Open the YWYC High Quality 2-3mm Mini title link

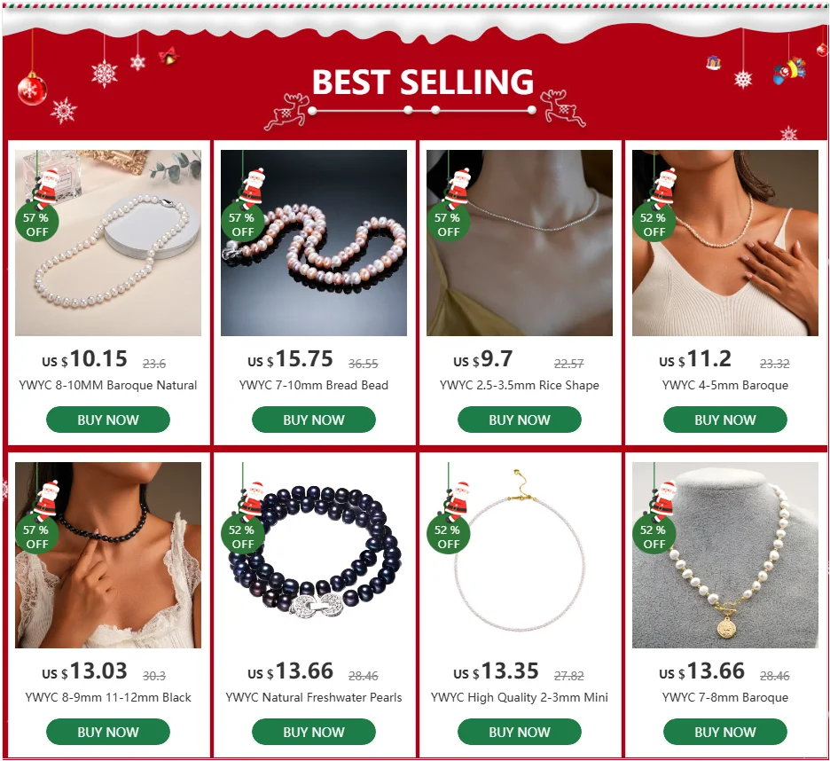pyautogui.click(x=520, y=697)
